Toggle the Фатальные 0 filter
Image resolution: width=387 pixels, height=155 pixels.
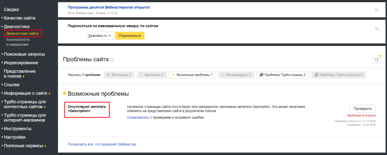point(119,75)
